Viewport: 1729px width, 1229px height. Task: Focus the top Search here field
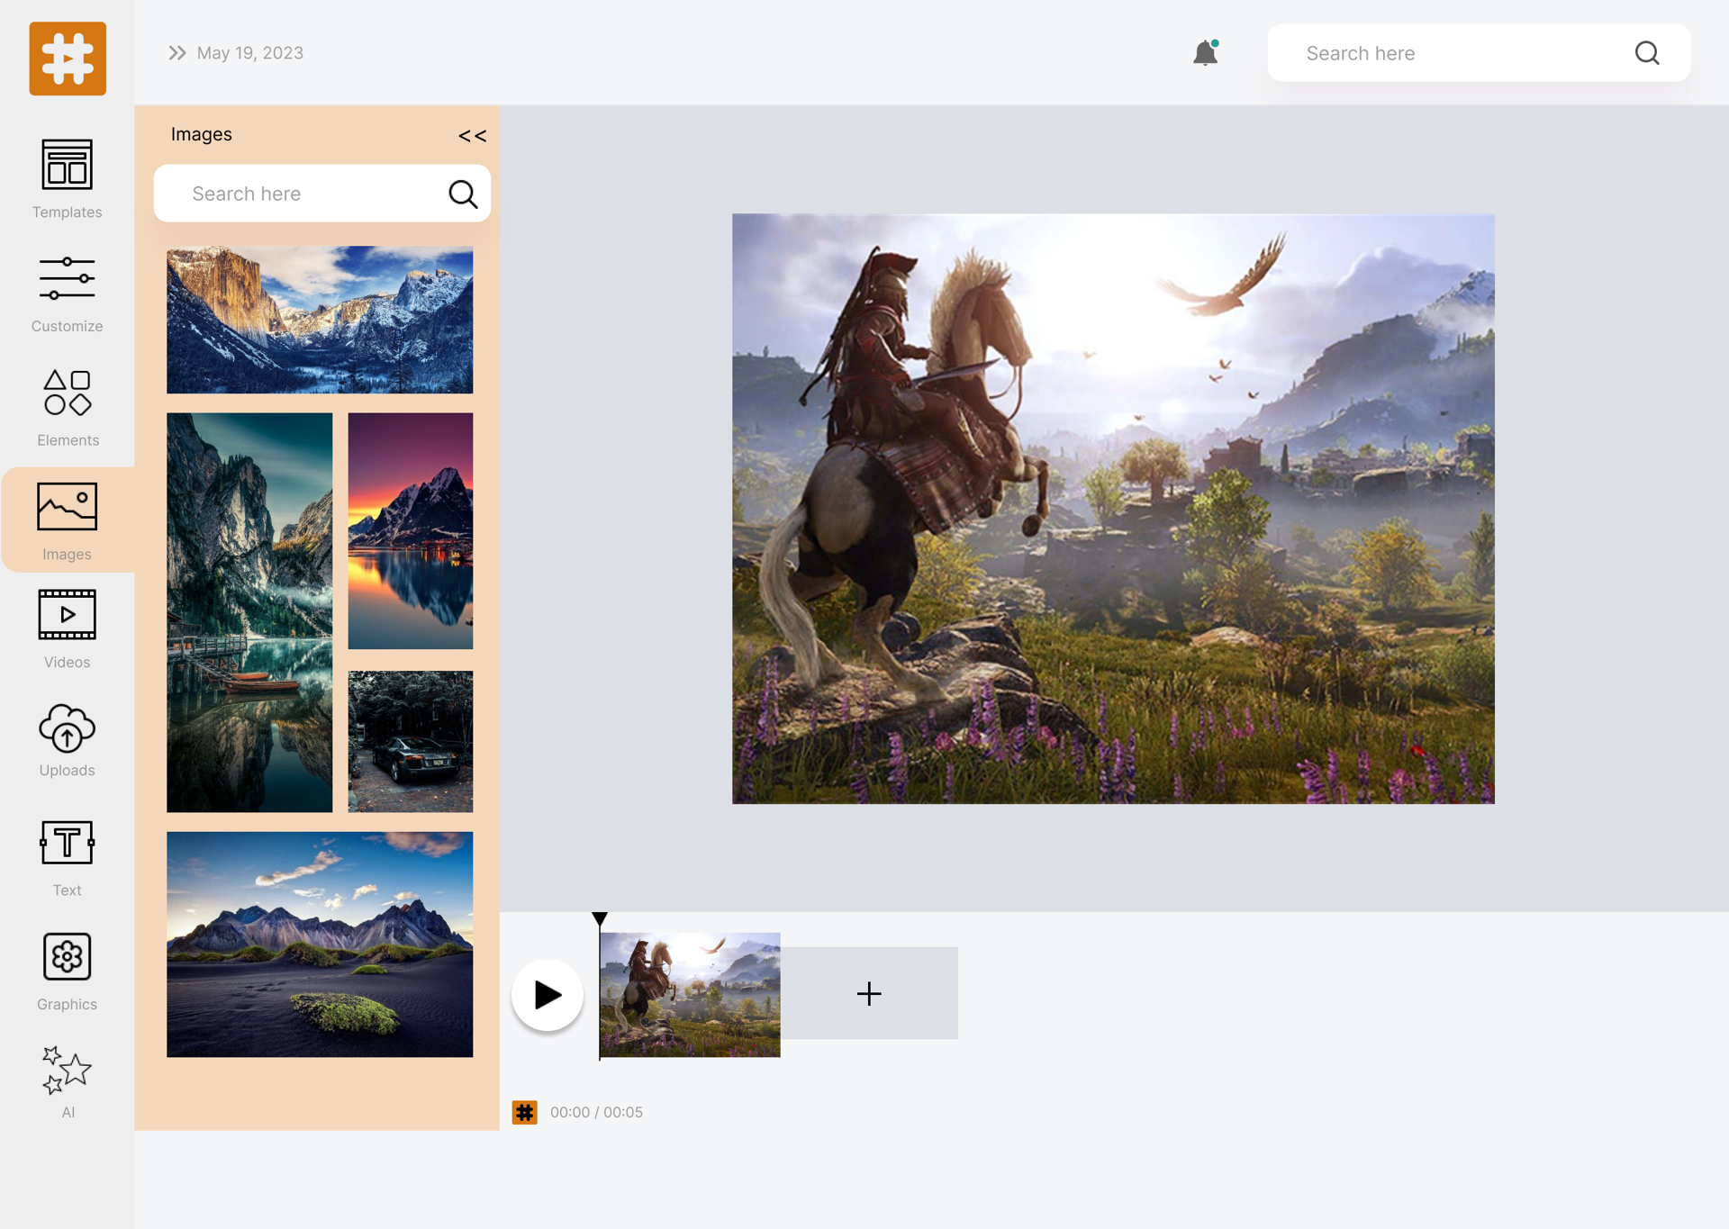[1479, 53]
